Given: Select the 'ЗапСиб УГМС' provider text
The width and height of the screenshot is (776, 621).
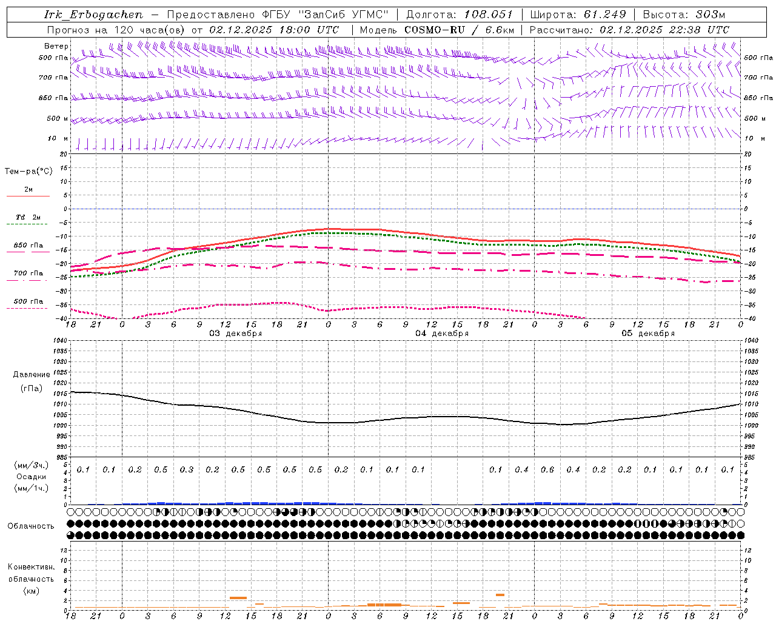Looking at the screenshot, I should pos(344,15).
